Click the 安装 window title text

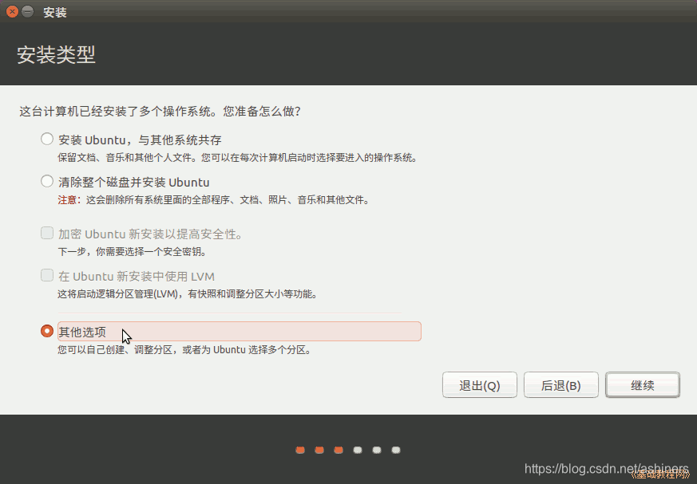coord(55,13)
